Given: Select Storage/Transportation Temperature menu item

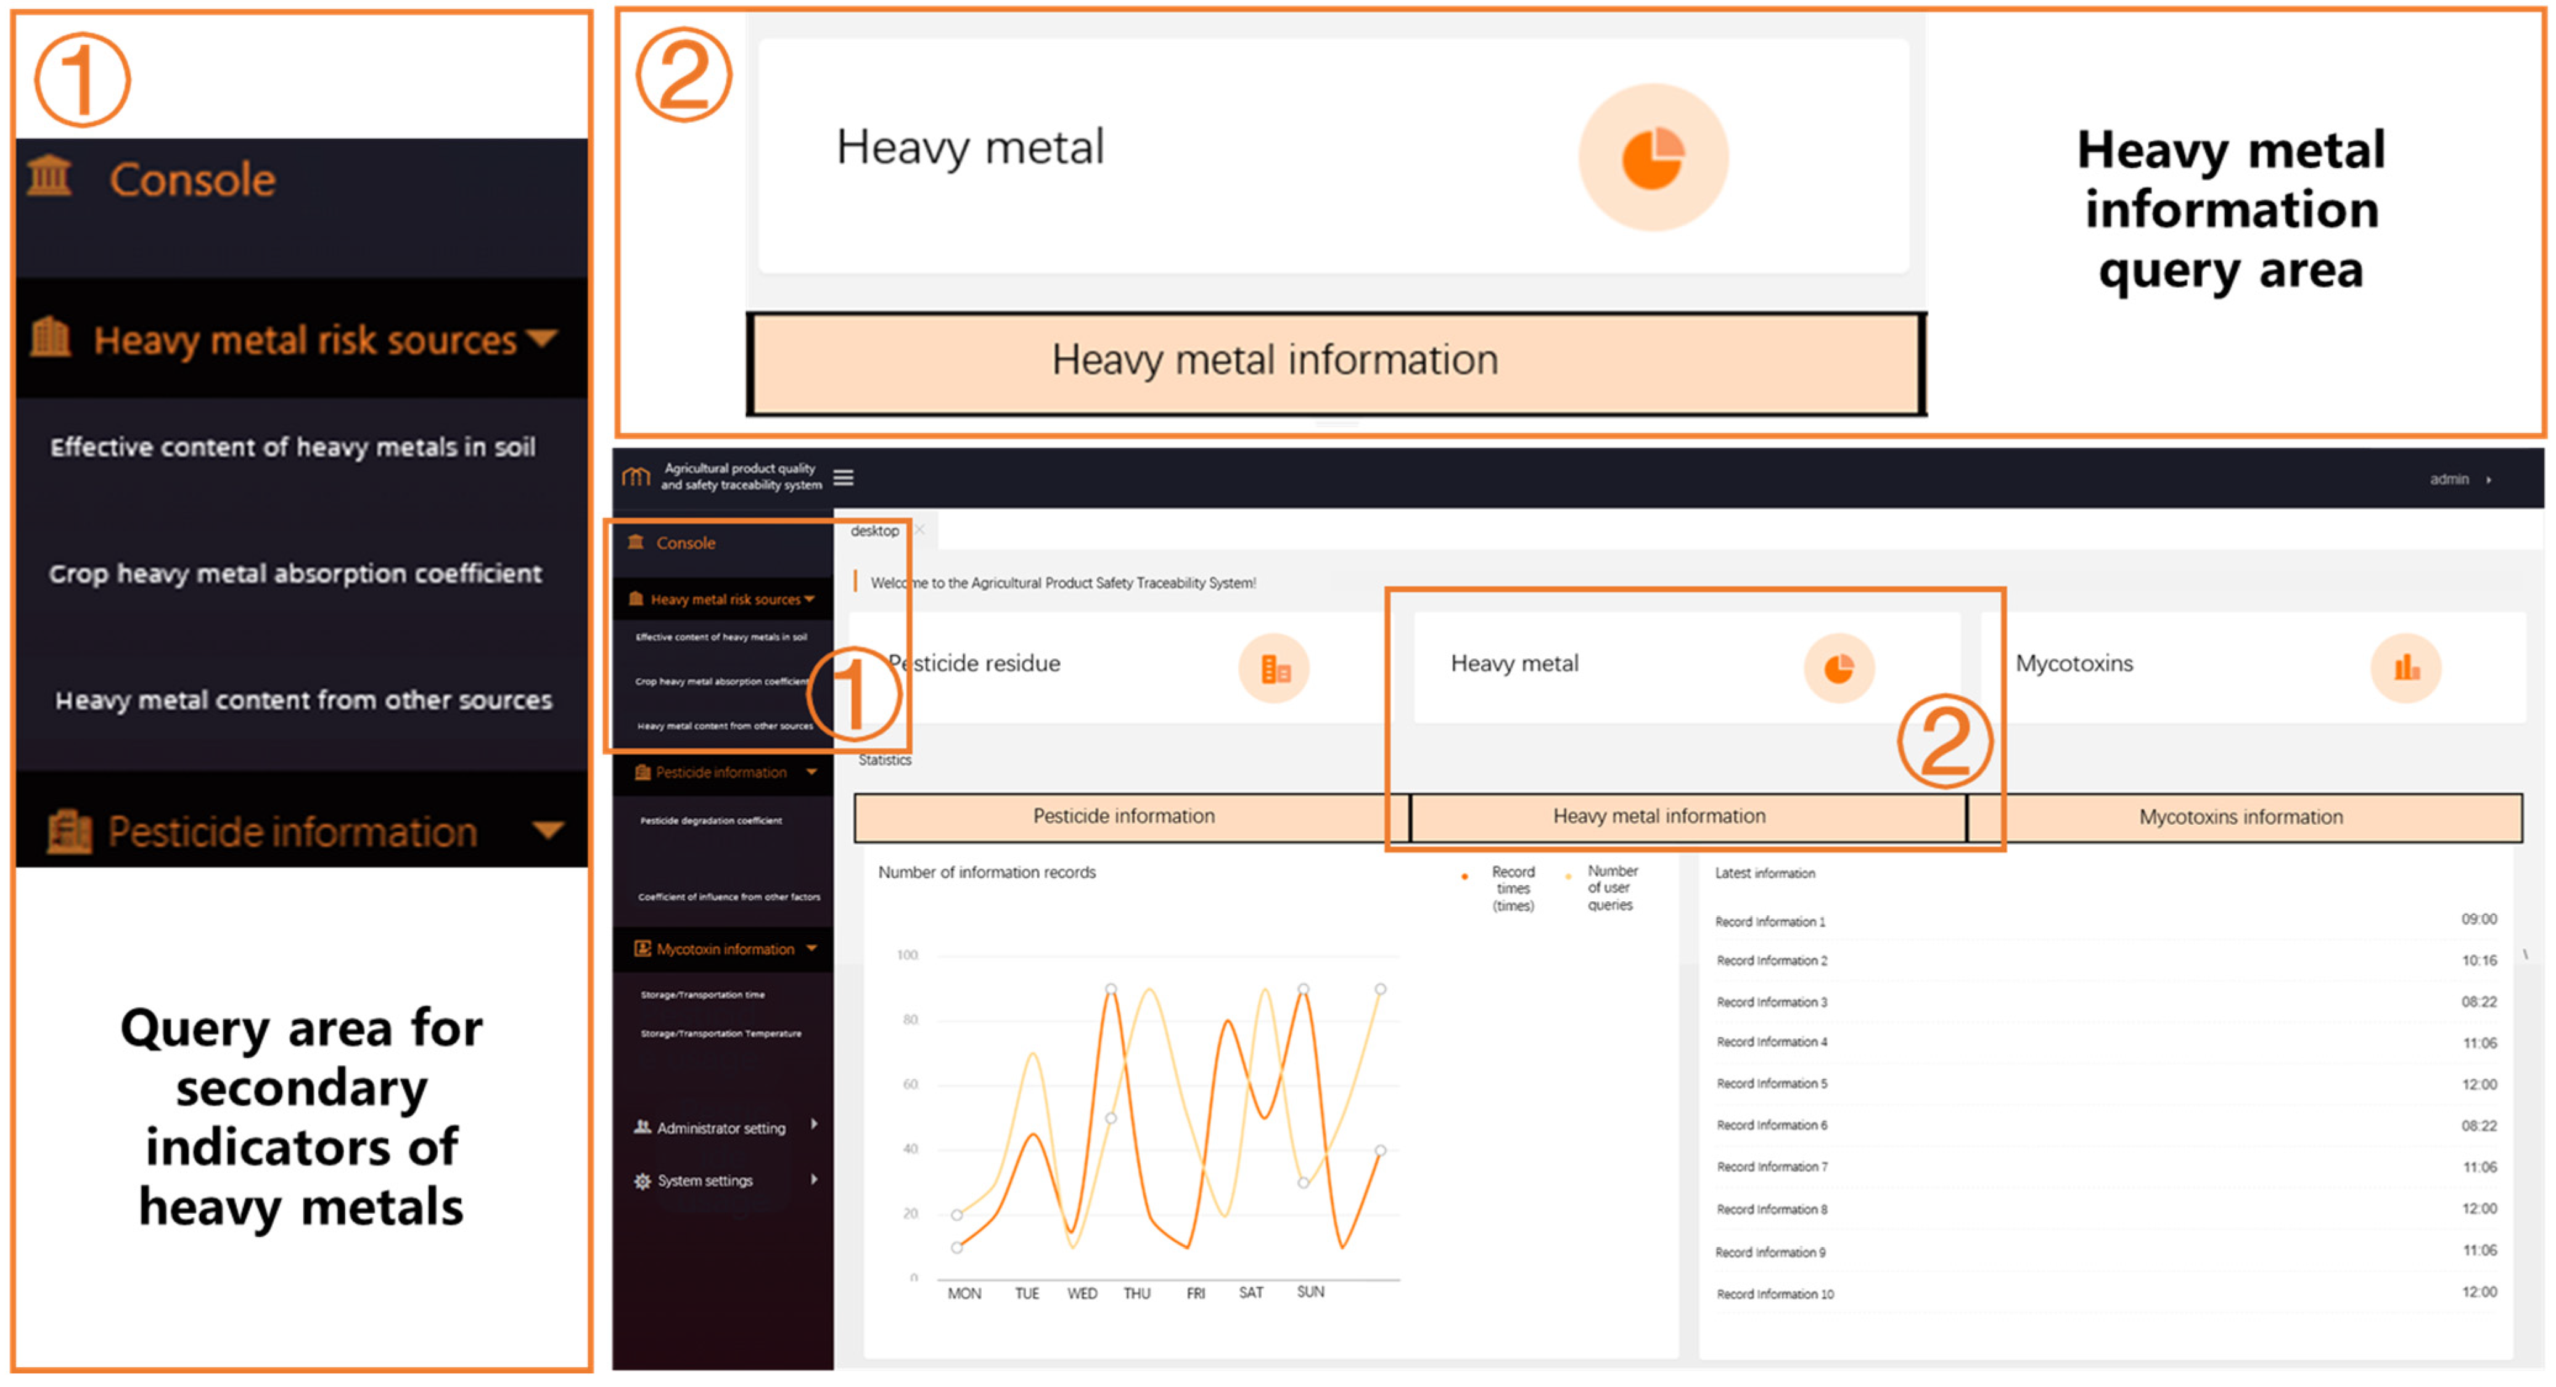Looking at the screenshot, I should 720,1034.
